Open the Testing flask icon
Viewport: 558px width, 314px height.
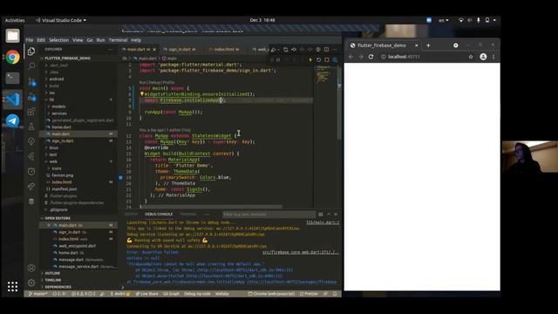[31, 126]
